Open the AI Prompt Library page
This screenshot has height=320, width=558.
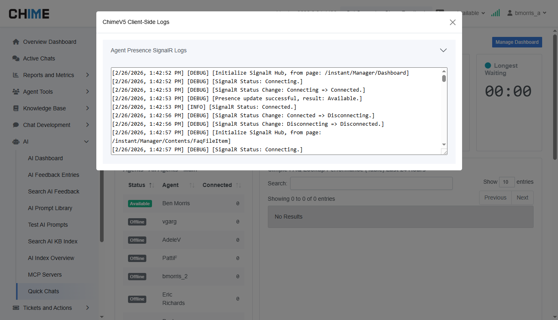point(50,208)
